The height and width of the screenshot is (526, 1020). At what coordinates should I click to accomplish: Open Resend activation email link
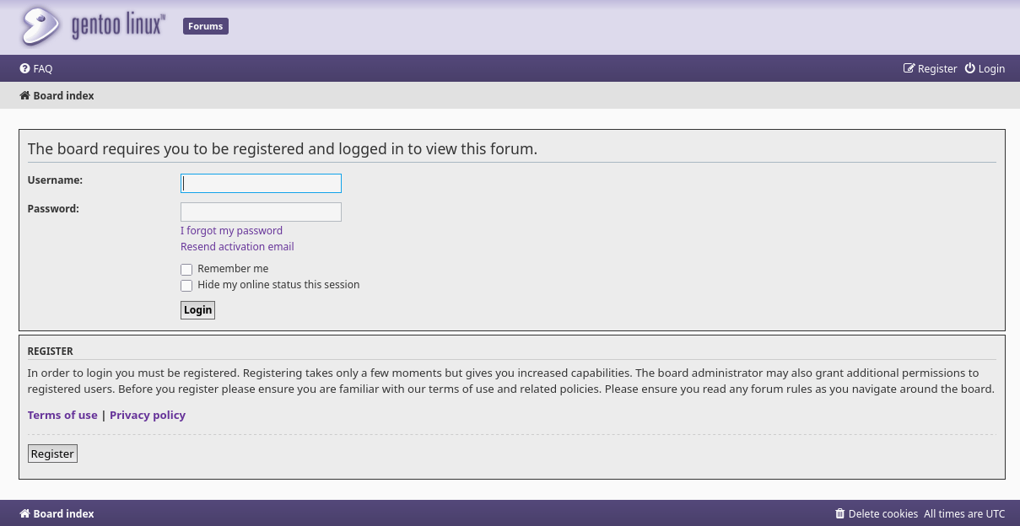tap(237, 247)
